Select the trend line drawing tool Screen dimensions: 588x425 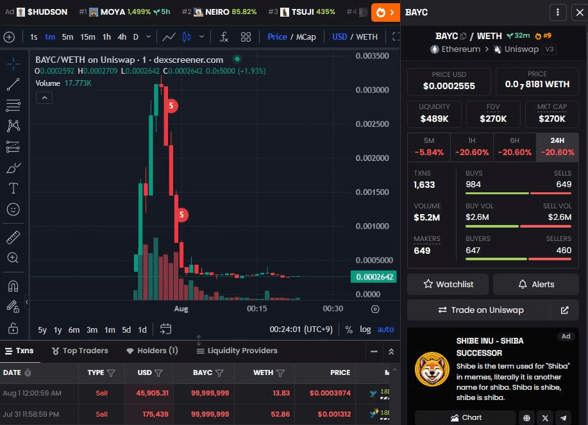pyautogui.click(x=13, y=85)
